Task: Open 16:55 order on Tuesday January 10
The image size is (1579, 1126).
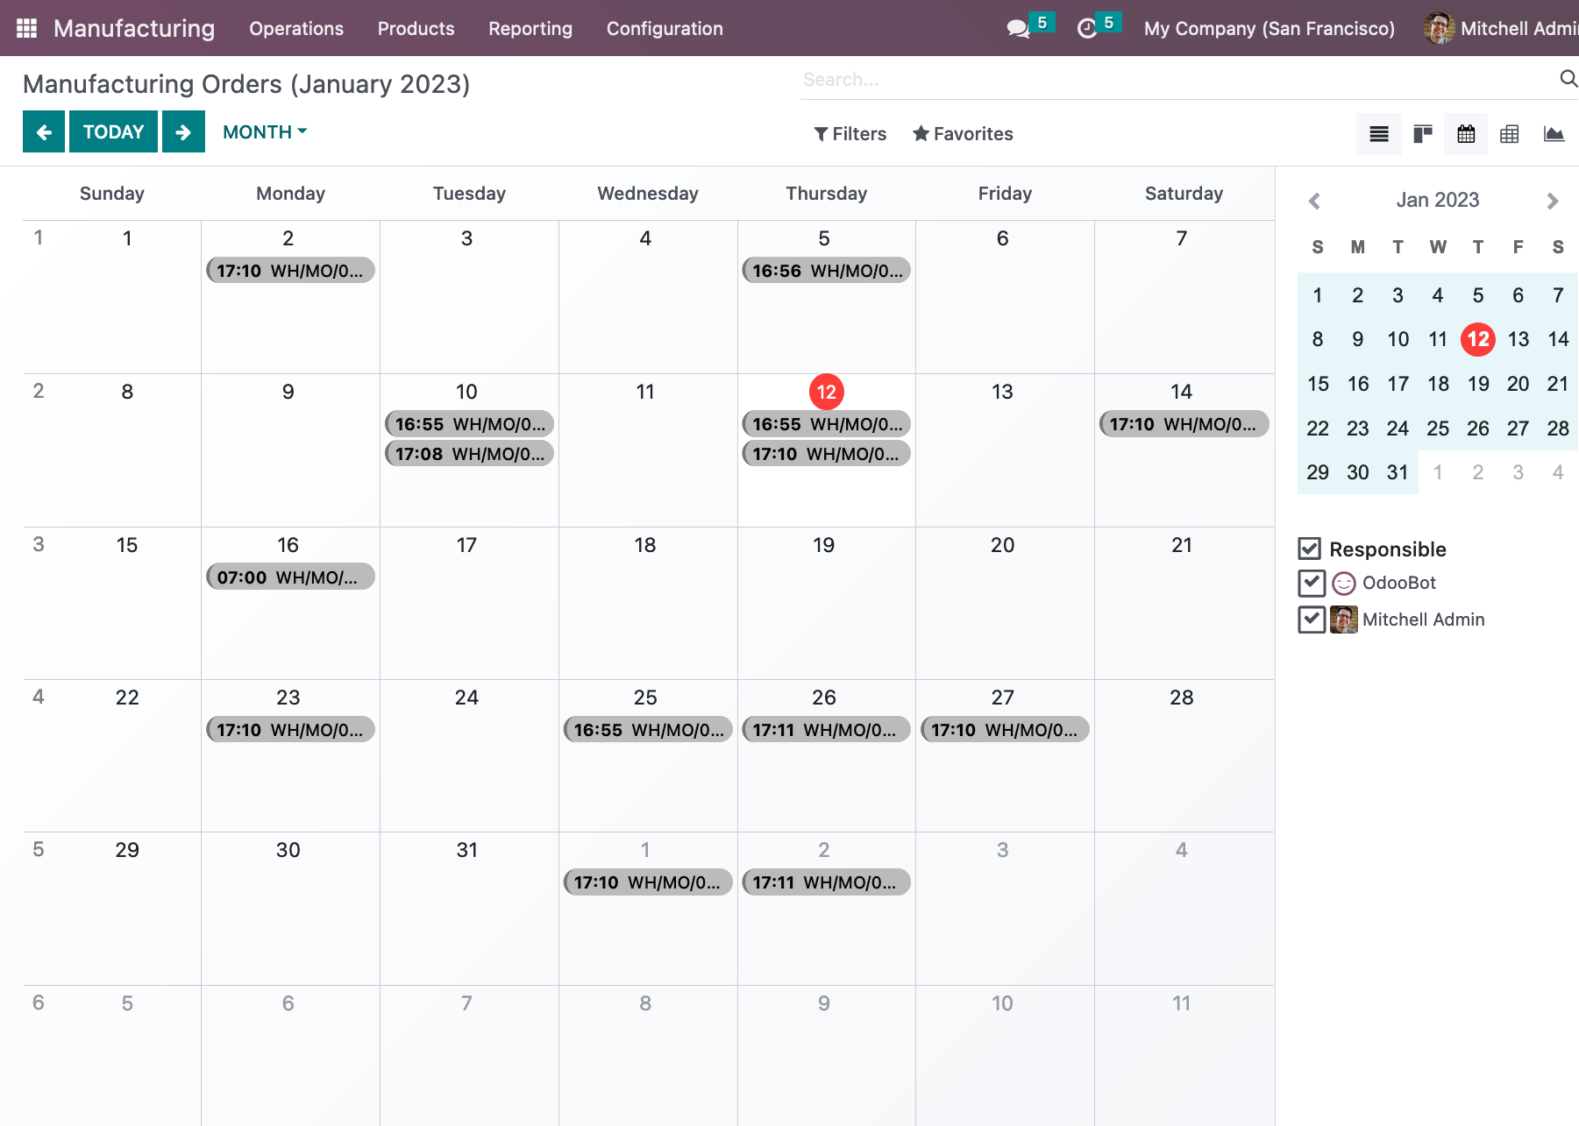Action: (x=469, y=424)
